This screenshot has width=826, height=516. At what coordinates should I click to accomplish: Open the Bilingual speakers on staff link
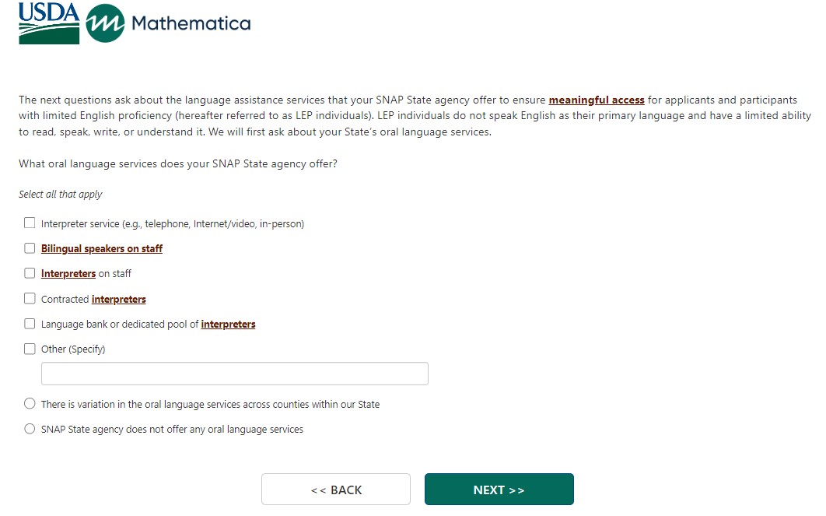(x=102, y=248)
